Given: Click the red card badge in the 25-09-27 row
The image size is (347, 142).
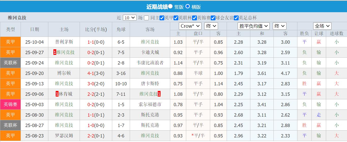Looking at the screenshot, I should 55,52.
